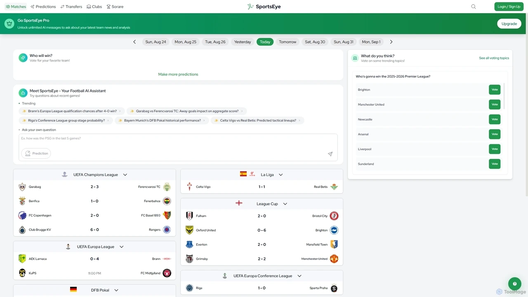Open Make more predictions link
528x297 pixels.
click(x=178, y=74)
